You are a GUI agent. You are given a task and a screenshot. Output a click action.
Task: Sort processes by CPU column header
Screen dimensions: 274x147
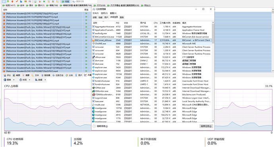(x=156, y=23)
